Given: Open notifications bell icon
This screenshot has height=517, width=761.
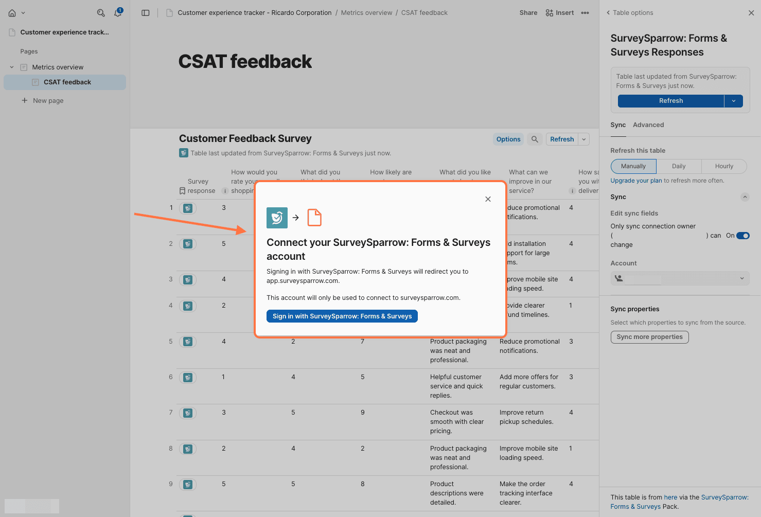Looking at the screenshot, I should click(x=118, y=13).
